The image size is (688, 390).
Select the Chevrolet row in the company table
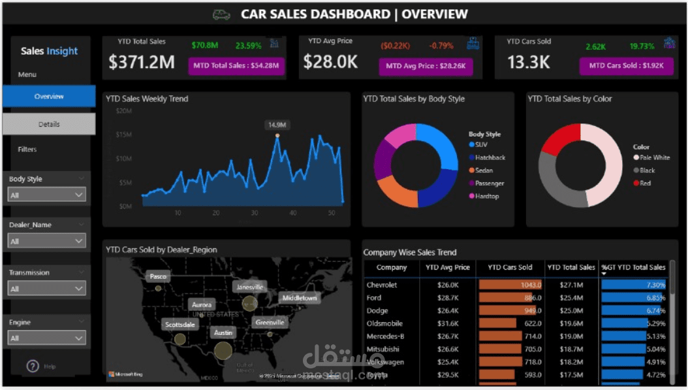coord(516,285)
